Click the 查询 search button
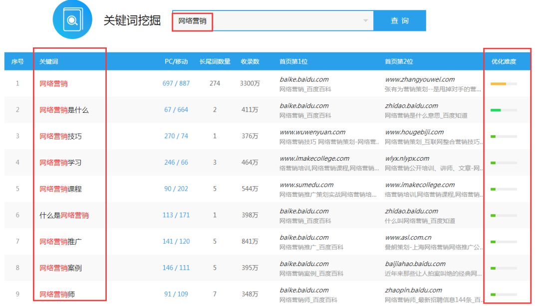 pos(399,20)
